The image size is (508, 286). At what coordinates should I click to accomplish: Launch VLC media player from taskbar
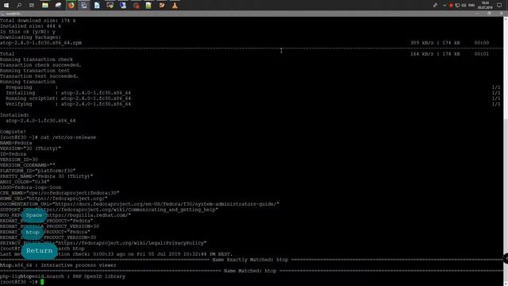(175, 6)
